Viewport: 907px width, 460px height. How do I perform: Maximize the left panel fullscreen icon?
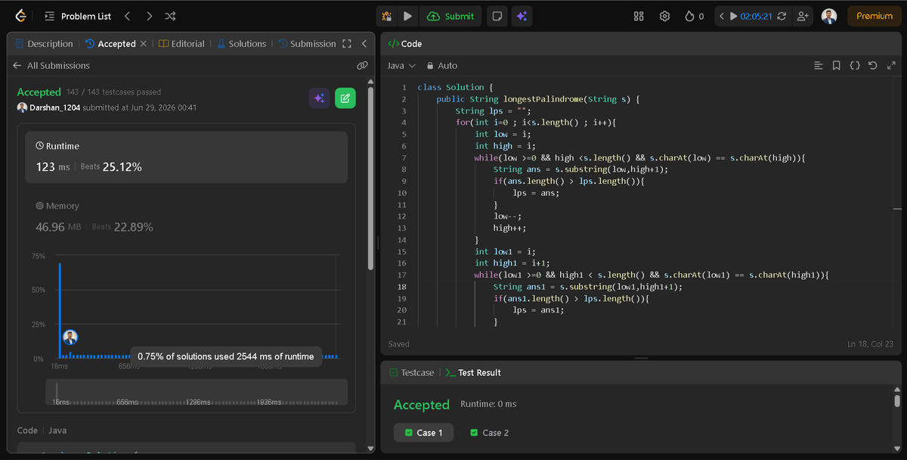[x=347, y=44]
